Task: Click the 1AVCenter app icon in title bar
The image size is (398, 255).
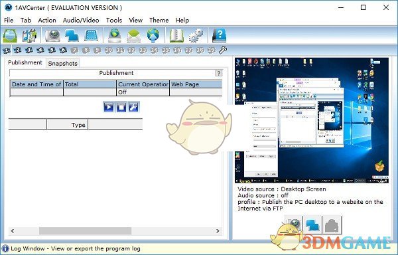Action: (9, 7)
